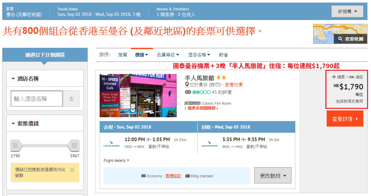
Task: Click the Economy ticket icon
Action: click(x=143, y=176)
